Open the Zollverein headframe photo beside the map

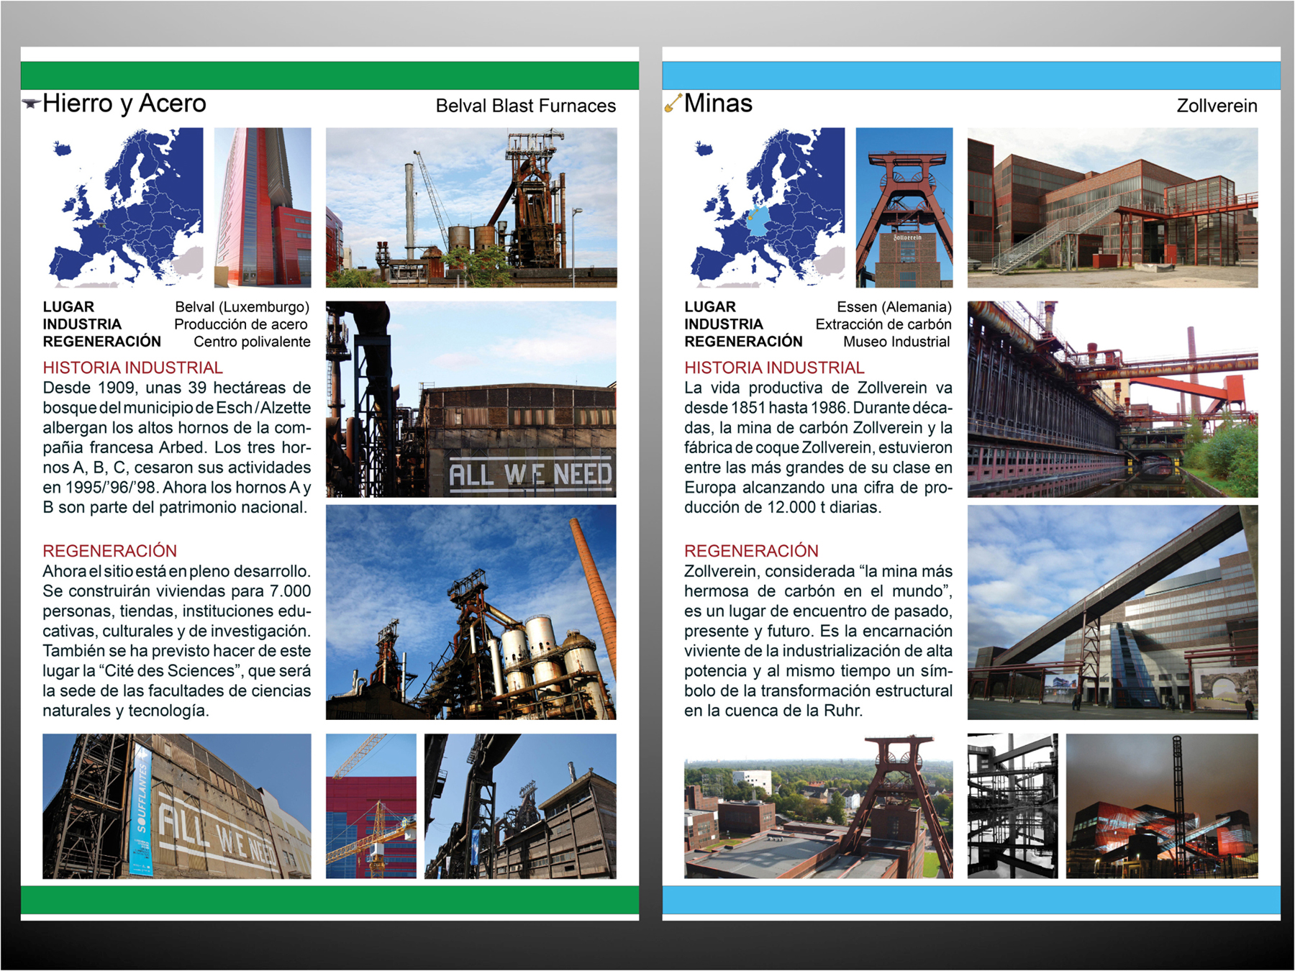point(904,208)
